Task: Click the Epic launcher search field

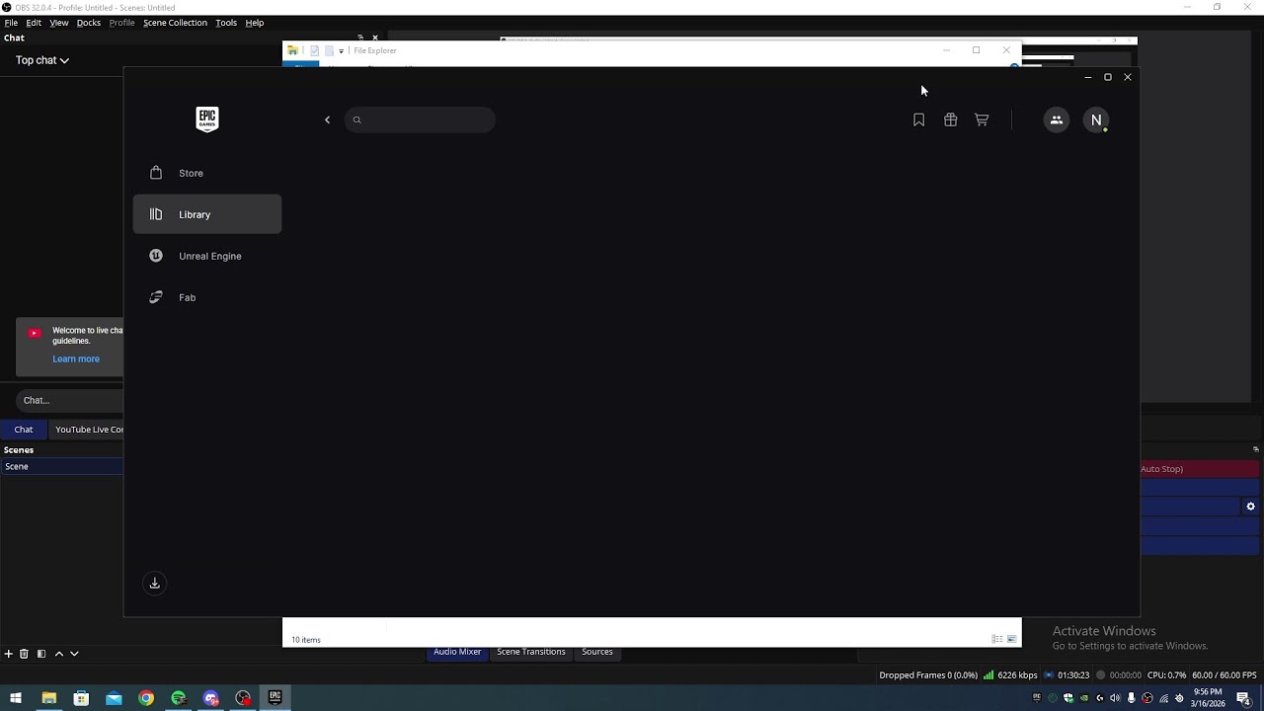Action: click(x=420, y=120)
